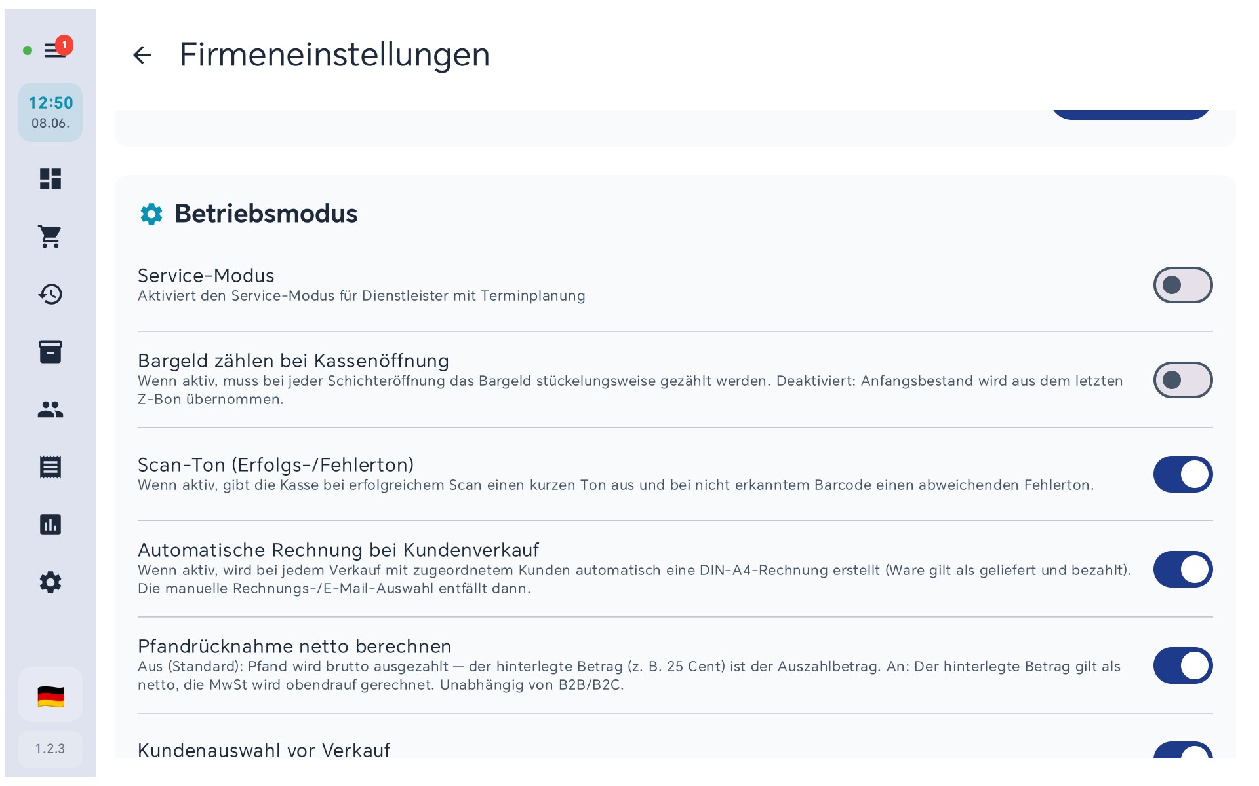Viewport: 1259px width, 786px height.
Task: Change language via German flag button
Action: point(50,696)
